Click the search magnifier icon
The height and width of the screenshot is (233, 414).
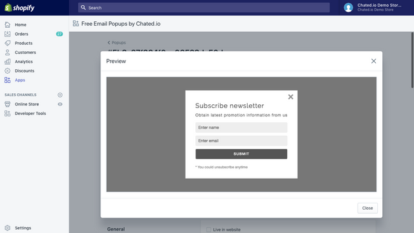[x=83, y=7]
